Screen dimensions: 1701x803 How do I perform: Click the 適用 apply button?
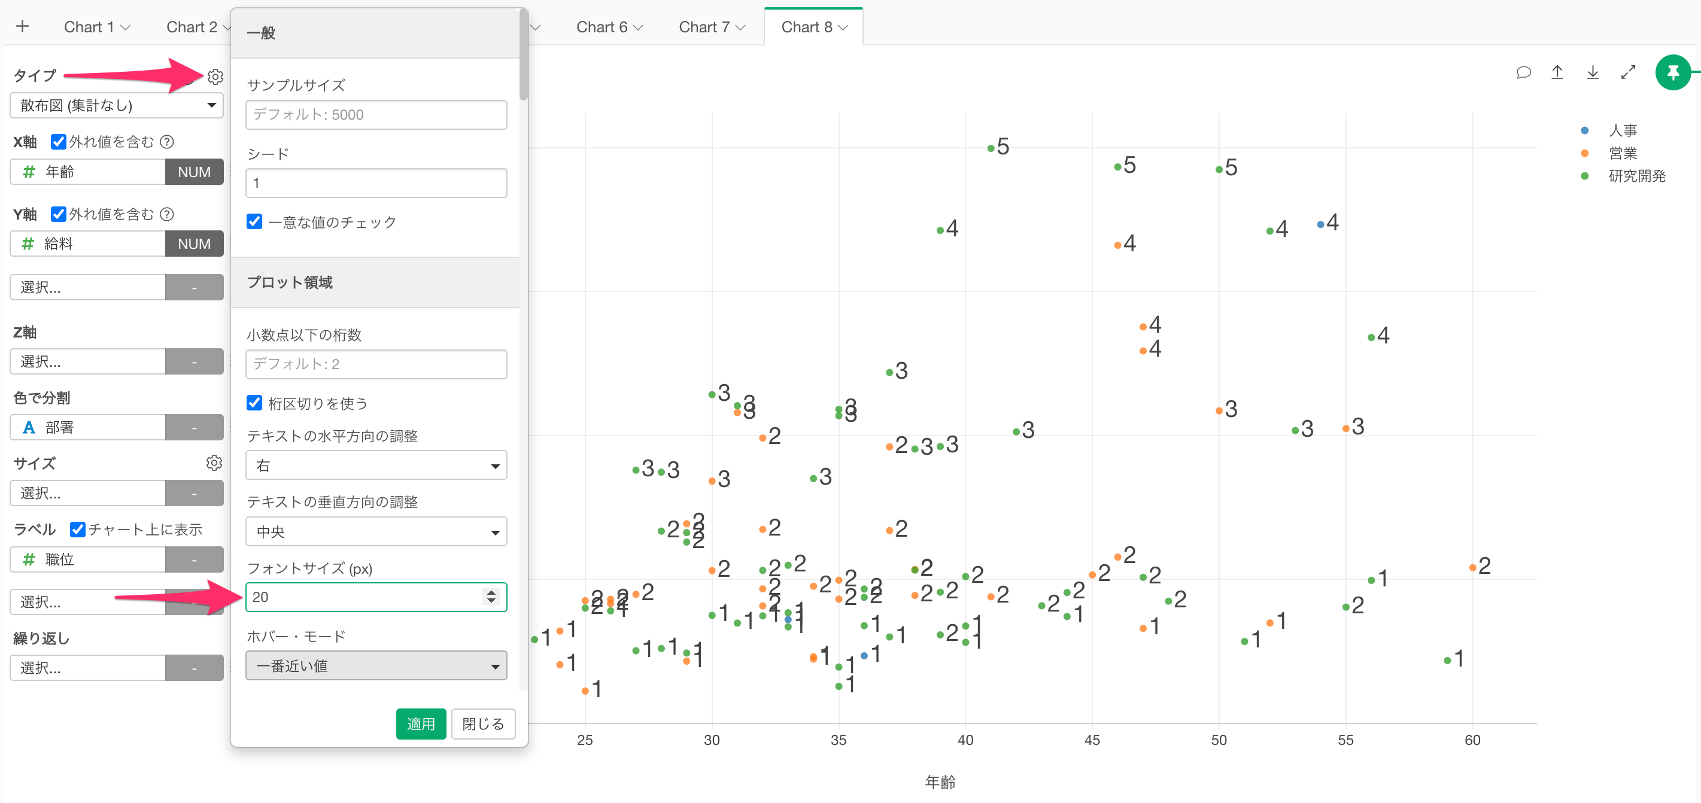421,724
